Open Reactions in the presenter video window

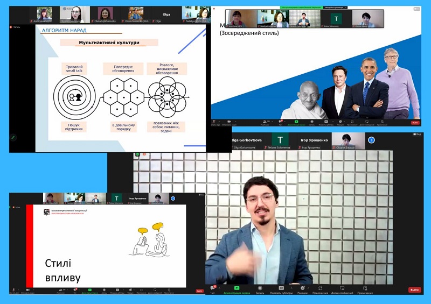coord(302,289)
